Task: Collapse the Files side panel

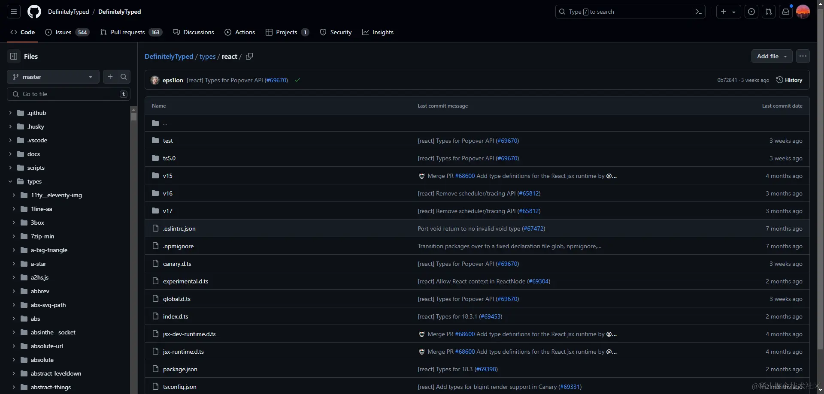Action: [x=14, y=56]
